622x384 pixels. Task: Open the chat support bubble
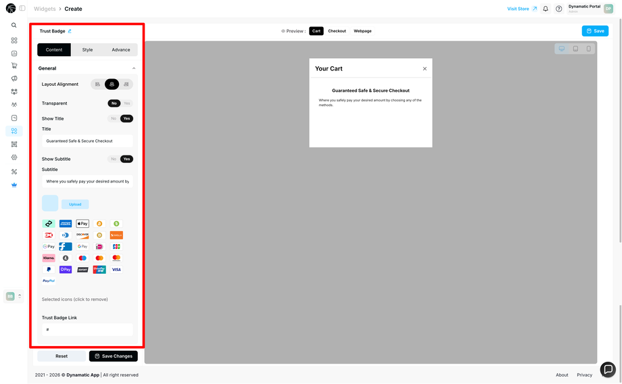point(608,369)
